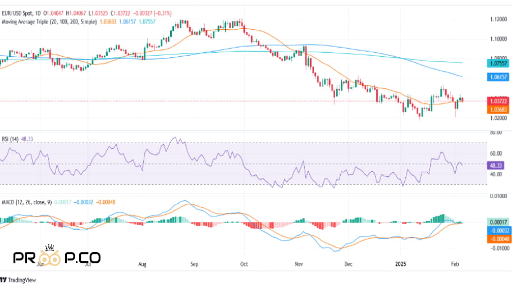Click the Nov label on time axis
This screenshot has height=288, width=512.
coord(299,264)
